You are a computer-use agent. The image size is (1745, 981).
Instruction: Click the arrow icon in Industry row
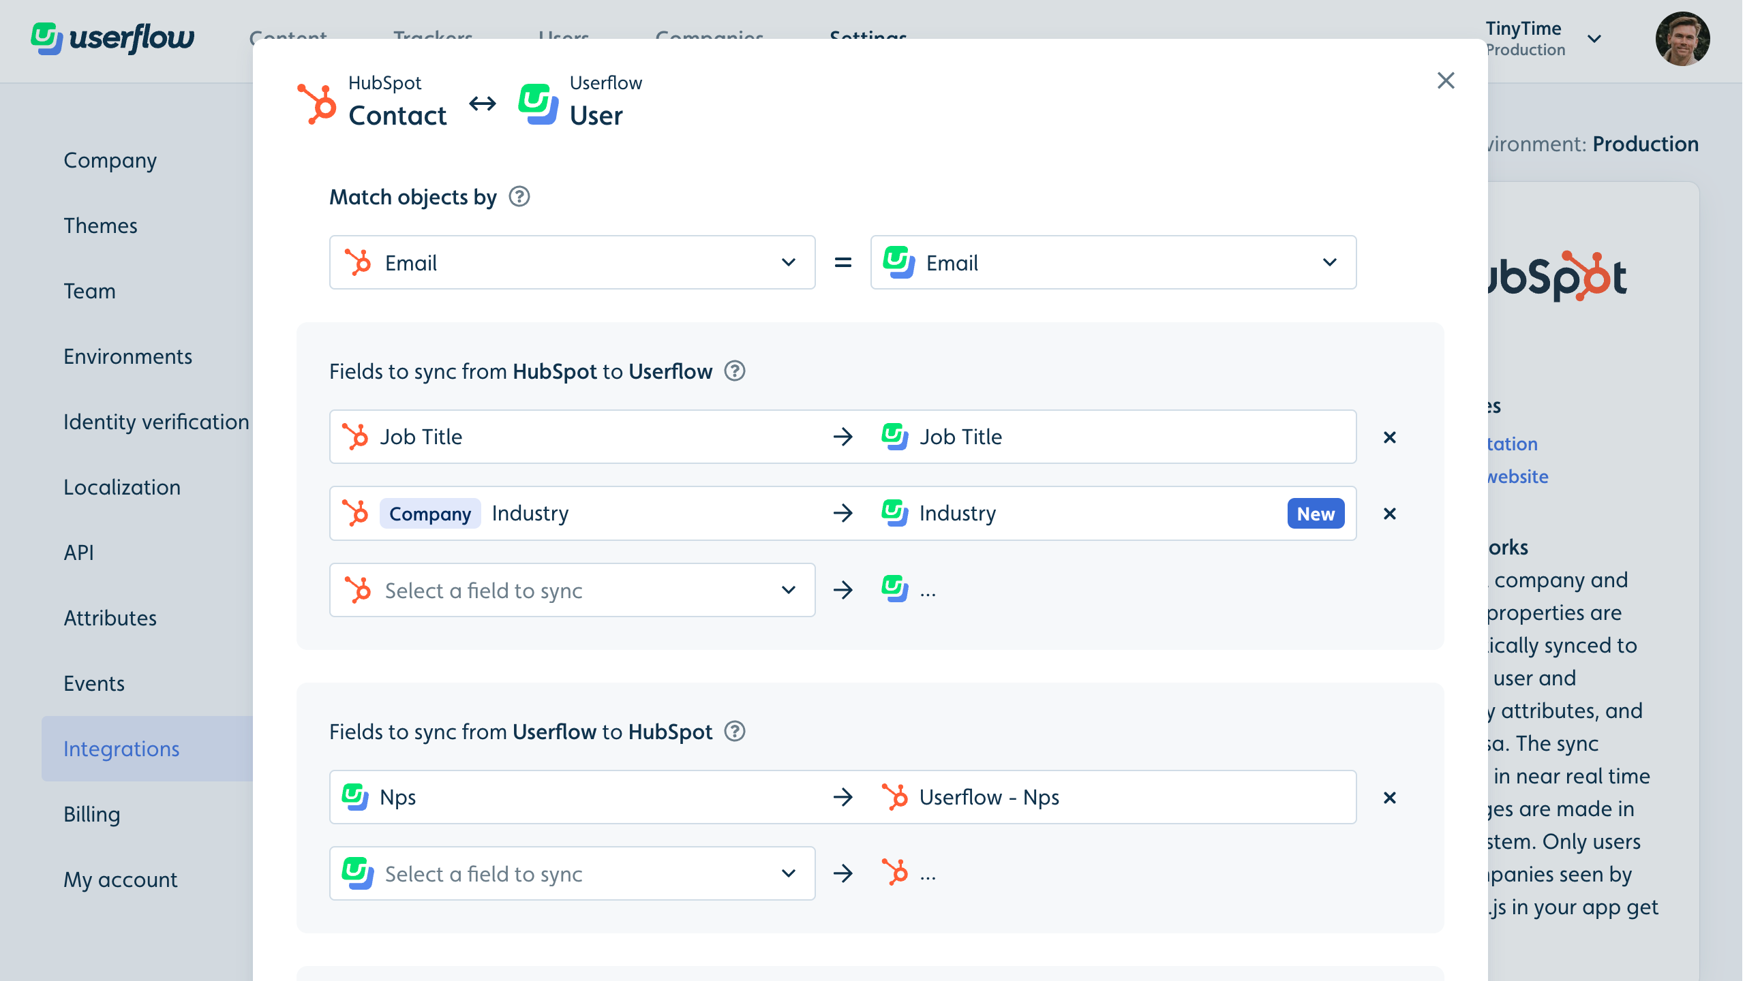[843, 513]
